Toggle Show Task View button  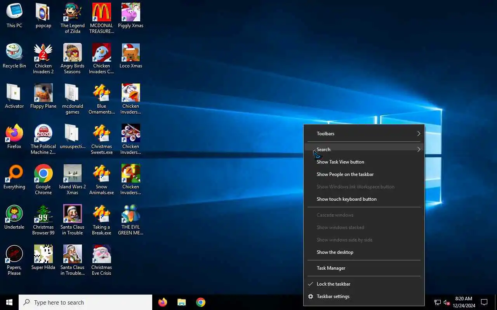coord(364,162)
